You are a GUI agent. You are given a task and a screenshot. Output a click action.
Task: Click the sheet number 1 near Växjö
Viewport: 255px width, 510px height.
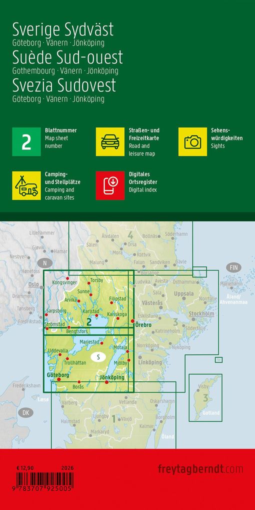click(113, 418)
